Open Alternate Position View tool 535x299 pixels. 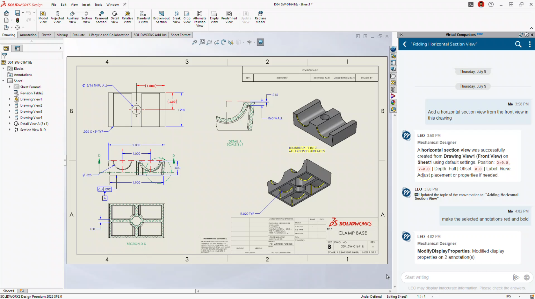point(200,19)
